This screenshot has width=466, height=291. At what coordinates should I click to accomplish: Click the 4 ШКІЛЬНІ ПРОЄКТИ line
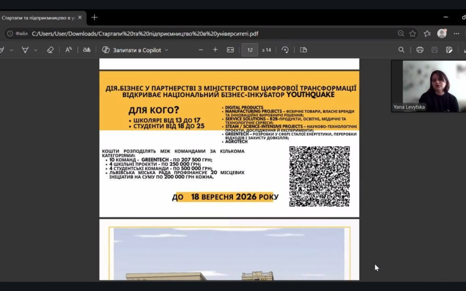click(155, 164)
